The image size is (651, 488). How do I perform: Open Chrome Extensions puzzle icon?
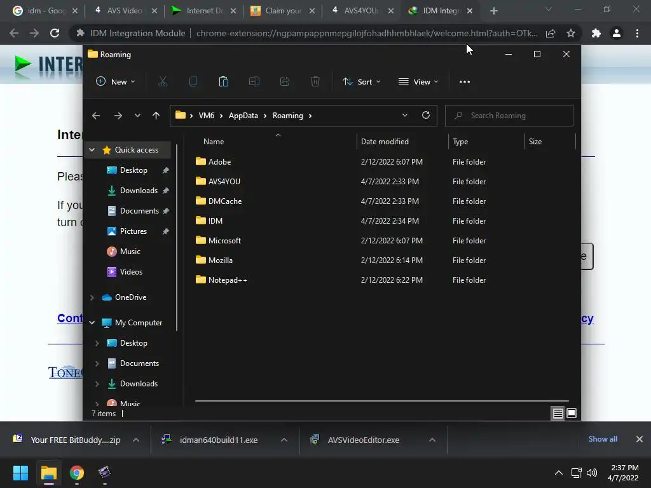596,33
